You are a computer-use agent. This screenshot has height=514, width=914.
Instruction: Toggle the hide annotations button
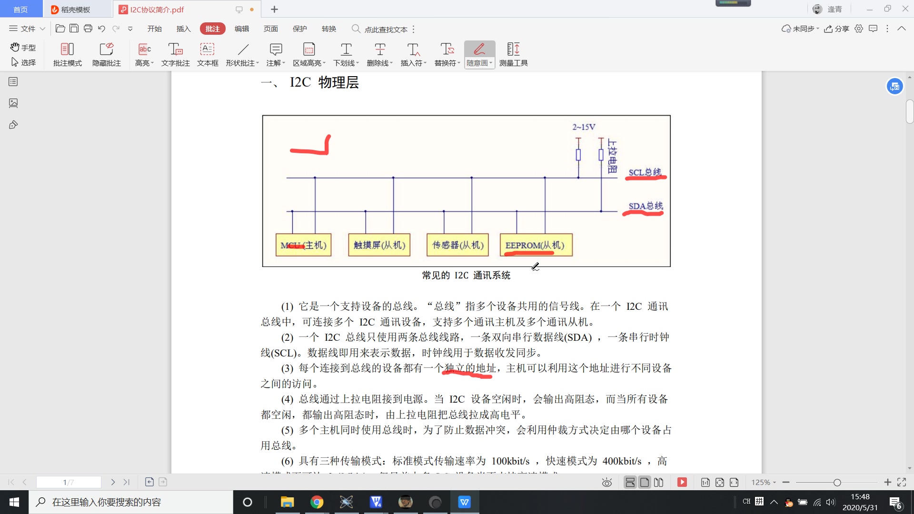pyautogui.click(x=106, y=54)
